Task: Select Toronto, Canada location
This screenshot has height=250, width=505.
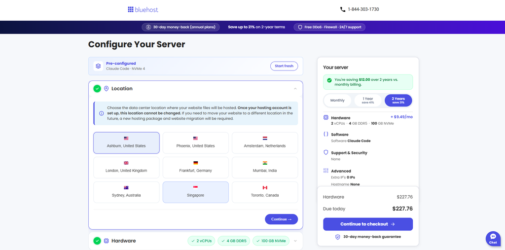Action: point(265,192)
